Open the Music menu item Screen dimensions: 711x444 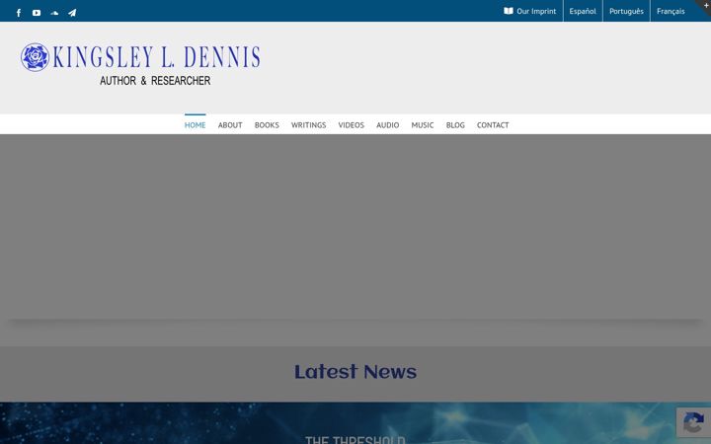pos(423,125)
